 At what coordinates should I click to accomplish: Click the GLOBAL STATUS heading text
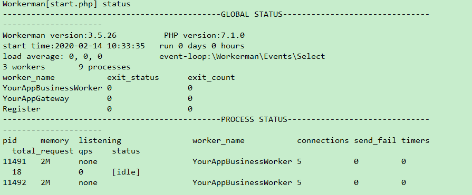pos(252,14)
